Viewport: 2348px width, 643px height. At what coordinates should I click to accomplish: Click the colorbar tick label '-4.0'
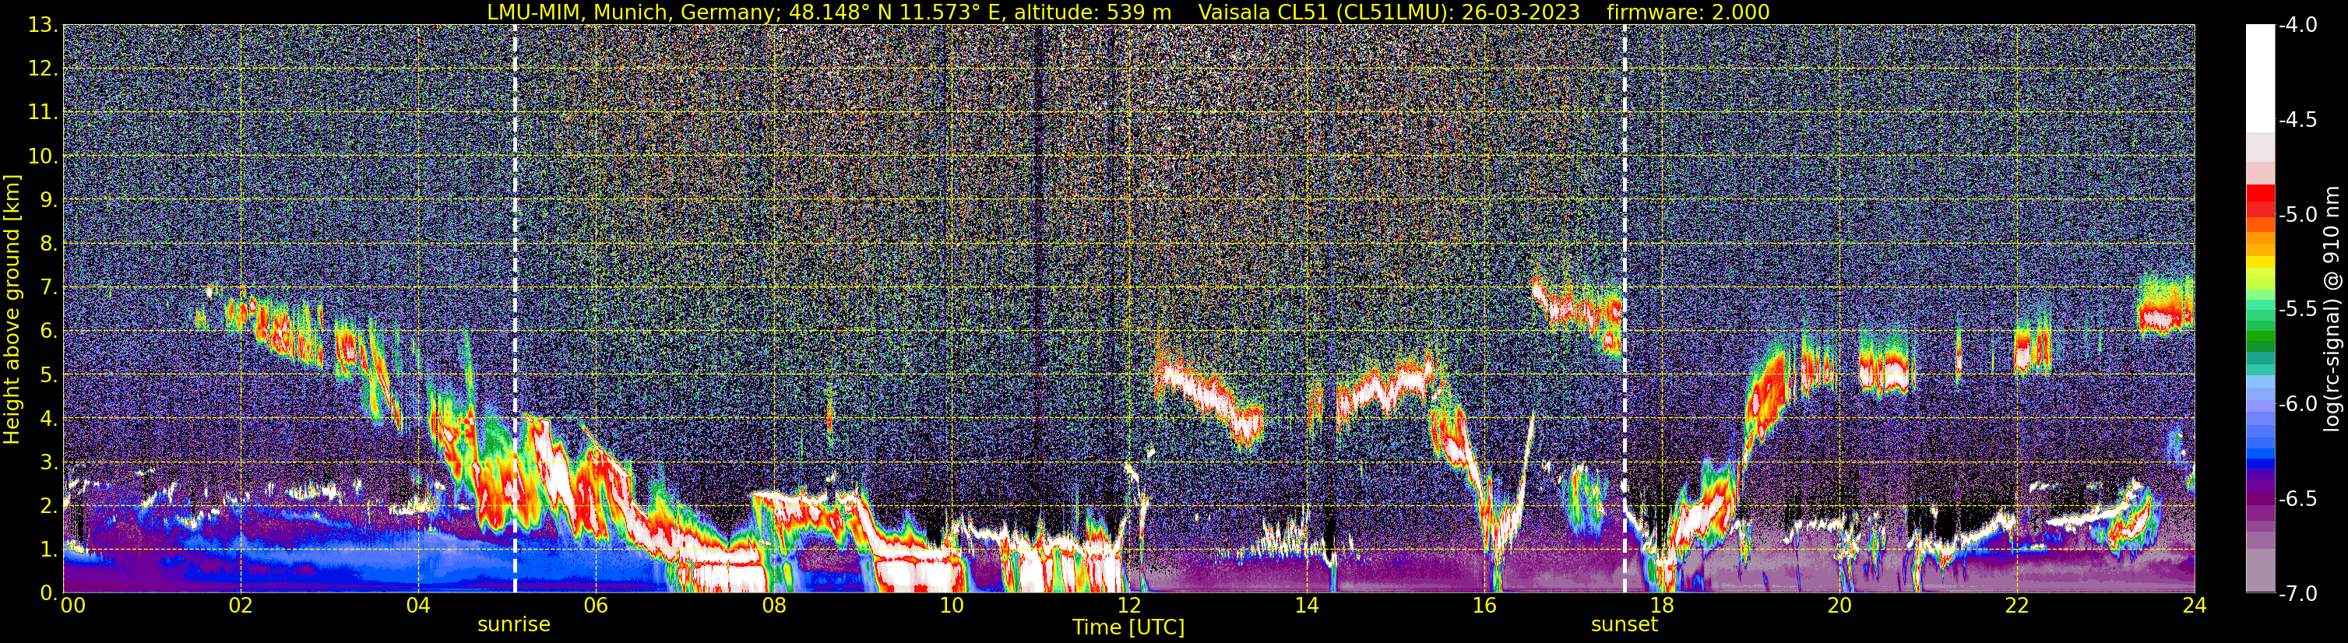[2297, 26]
